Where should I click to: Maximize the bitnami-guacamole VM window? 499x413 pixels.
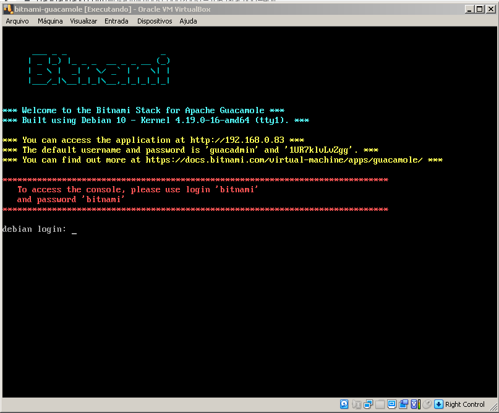click(x=480, y=9)
